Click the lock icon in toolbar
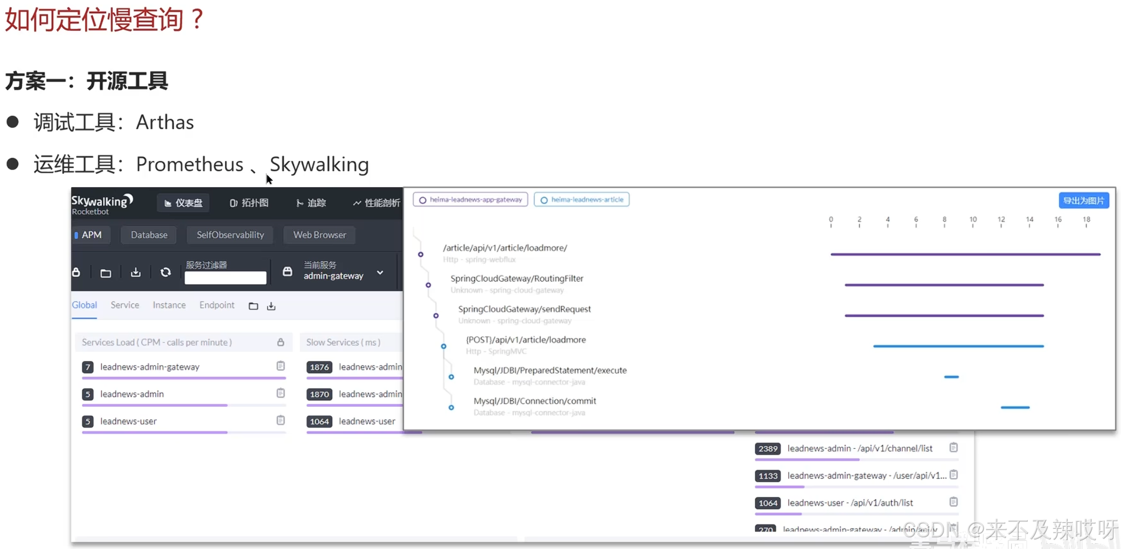Viewport: 1121px width, 549px height. pyautogui.click(x=76, y=272)
